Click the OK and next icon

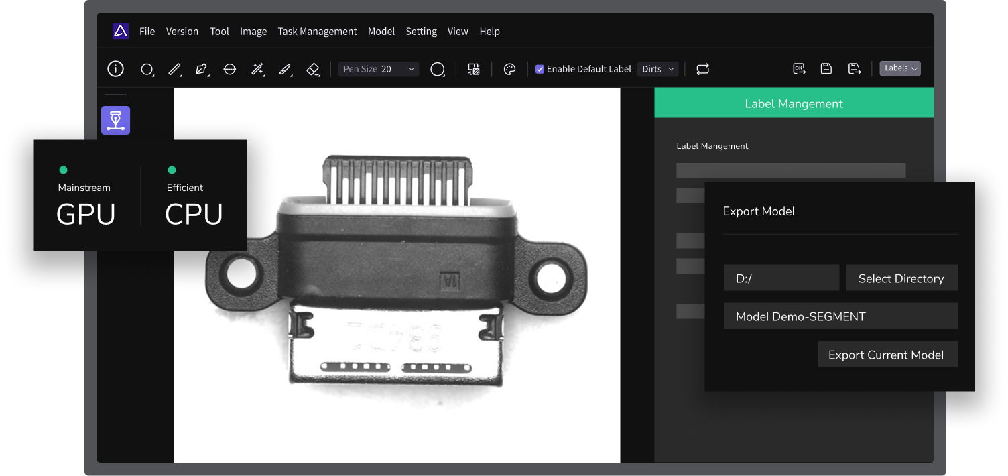(799, 68)
